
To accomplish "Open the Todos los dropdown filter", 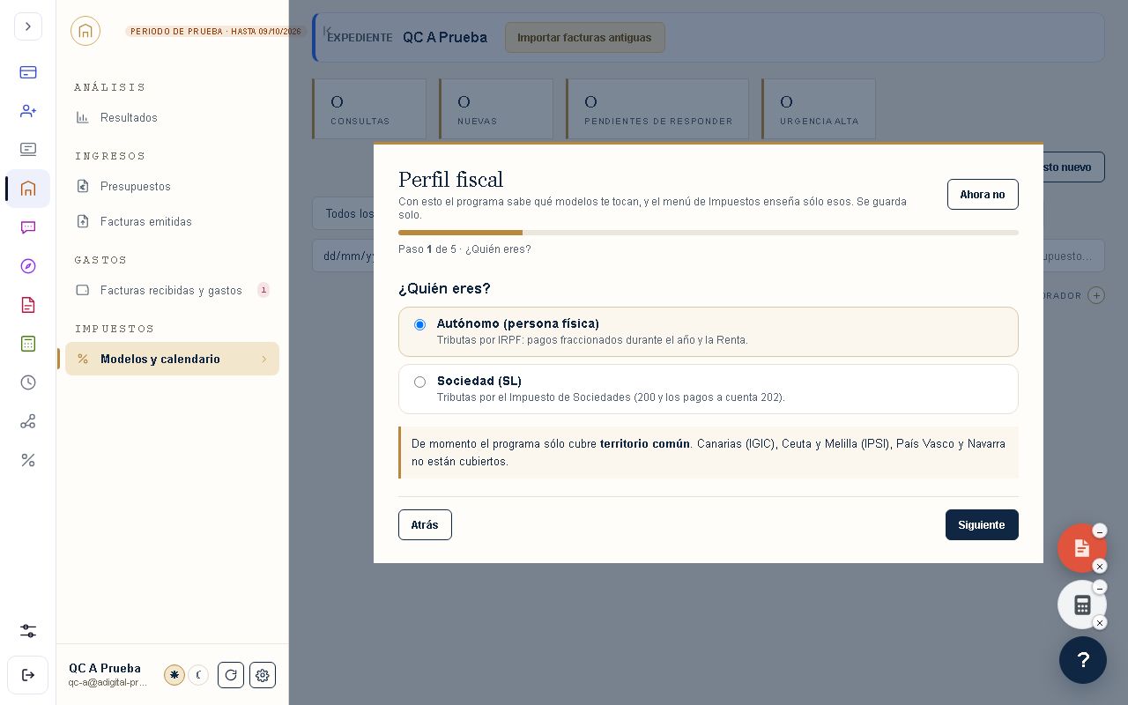I will 344,213.
